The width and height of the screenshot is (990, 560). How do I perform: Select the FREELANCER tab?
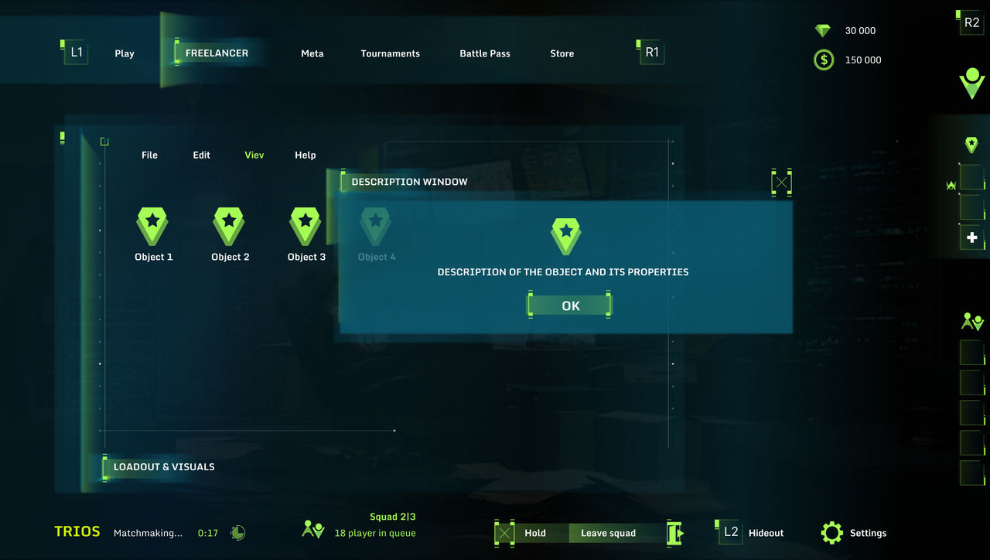coord(217,53)
